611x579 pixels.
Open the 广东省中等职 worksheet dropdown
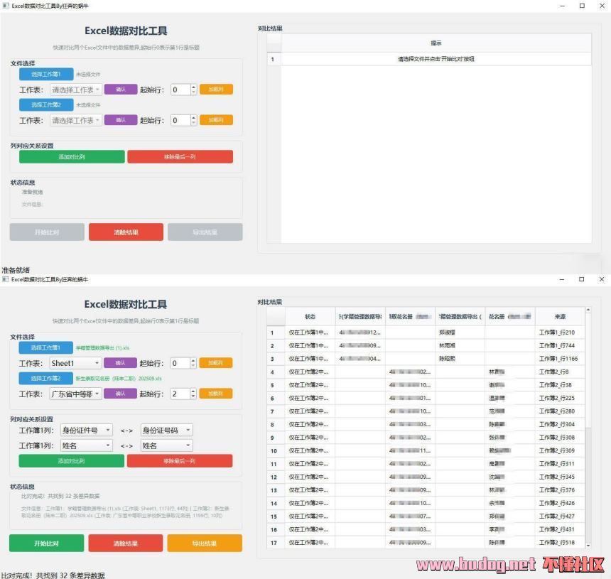(x=75, y=394)
